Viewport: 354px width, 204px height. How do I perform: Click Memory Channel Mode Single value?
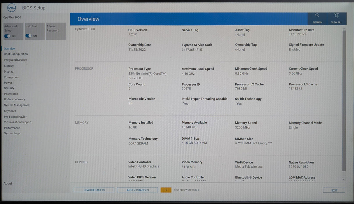[293, 128]
